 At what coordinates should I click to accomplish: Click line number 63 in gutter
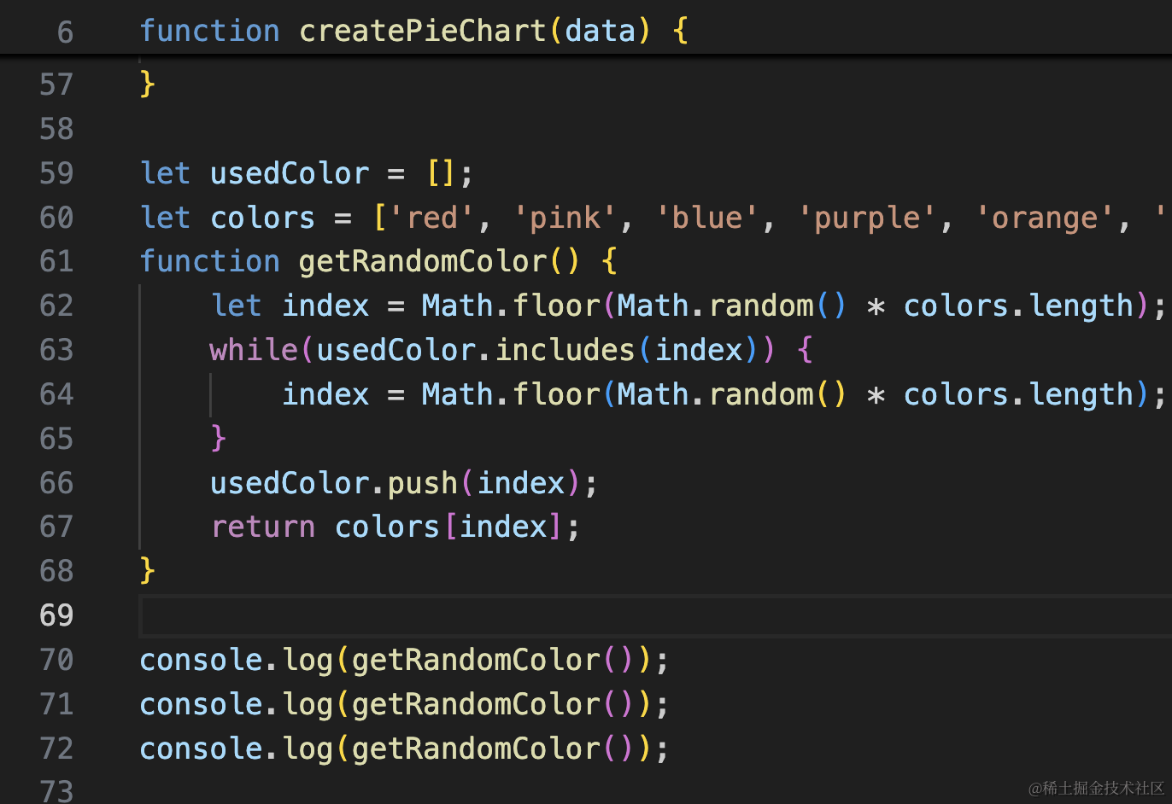(x=56, y=350)
